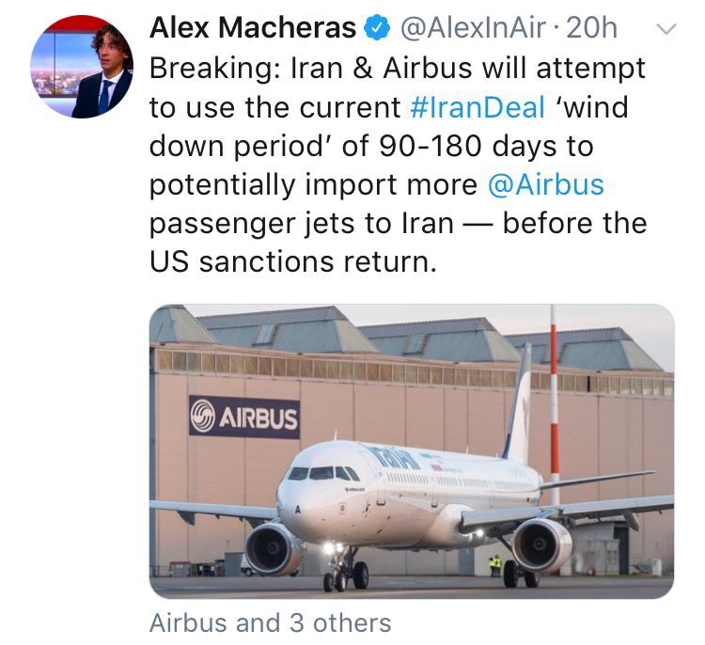Click the plane's cockpit windows
The width and height of the screenshot is (705, 645).
(323, 473)
